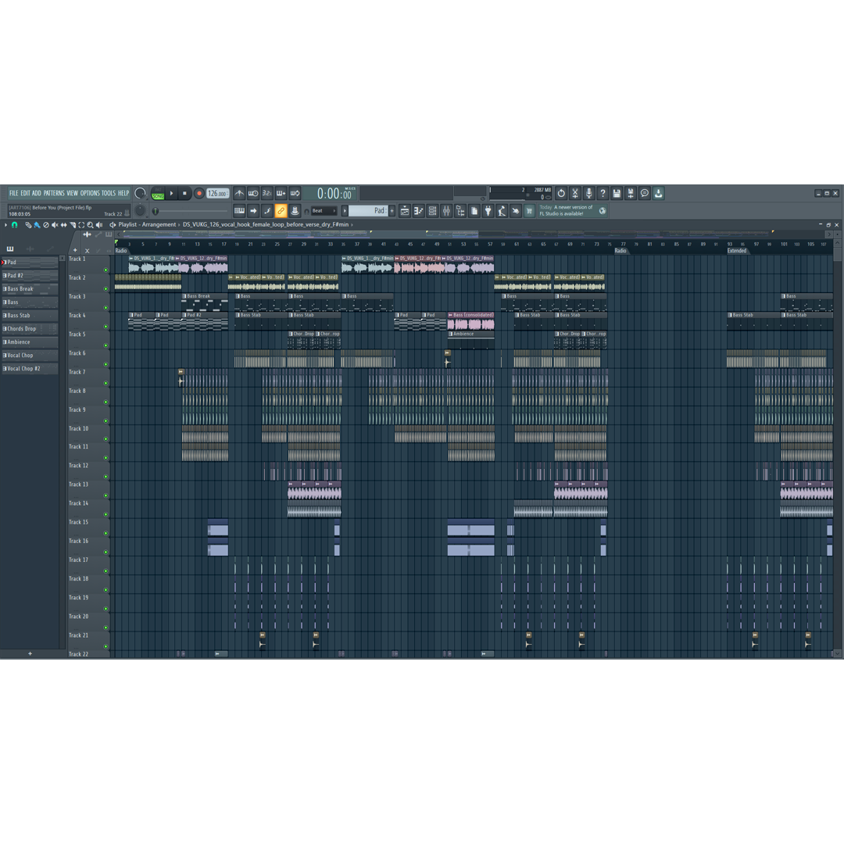The image size is (844, 844).
Task: Mute Track 3 with its green LED
Action: [106, 308]
